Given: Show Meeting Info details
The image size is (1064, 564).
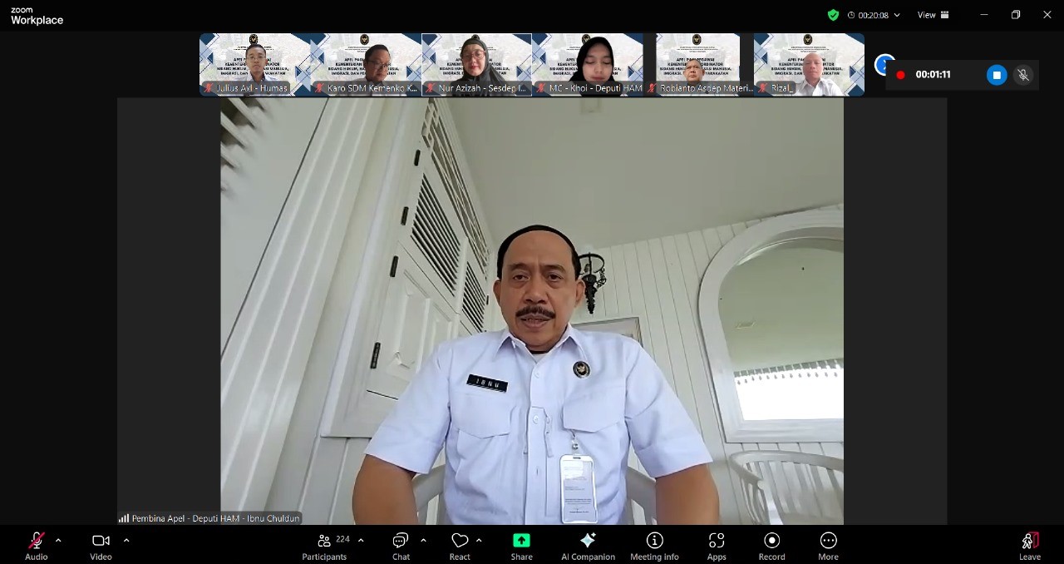Looking at the screenshot, I should tap(654, 542).
